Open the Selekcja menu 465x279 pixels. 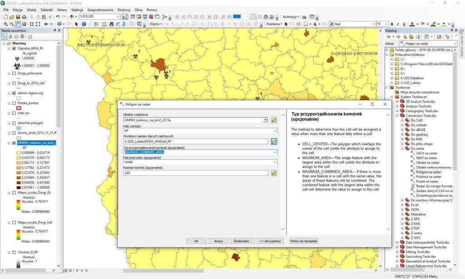click(77, 10)
